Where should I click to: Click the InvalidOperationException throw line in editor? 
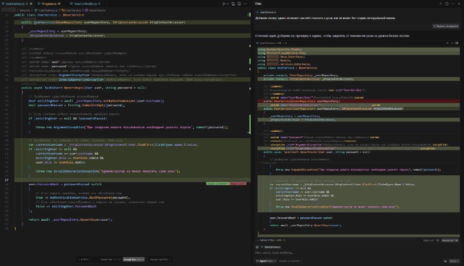point(108,171)
